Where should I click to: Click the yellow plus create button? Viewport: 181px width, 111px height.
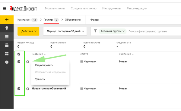click(7, 19)
